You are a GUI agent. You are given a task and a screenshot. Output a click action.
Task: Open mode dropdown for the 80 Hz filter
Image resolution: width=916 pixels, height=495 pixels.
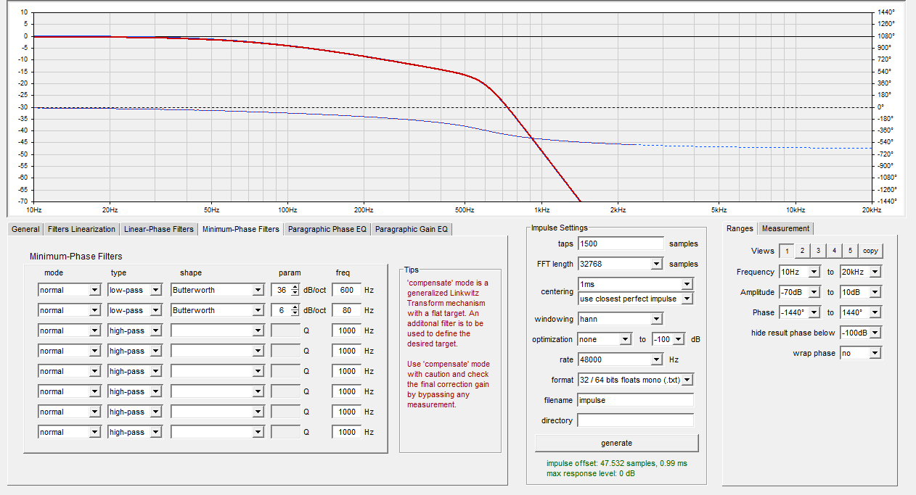(x=69, y=310)
